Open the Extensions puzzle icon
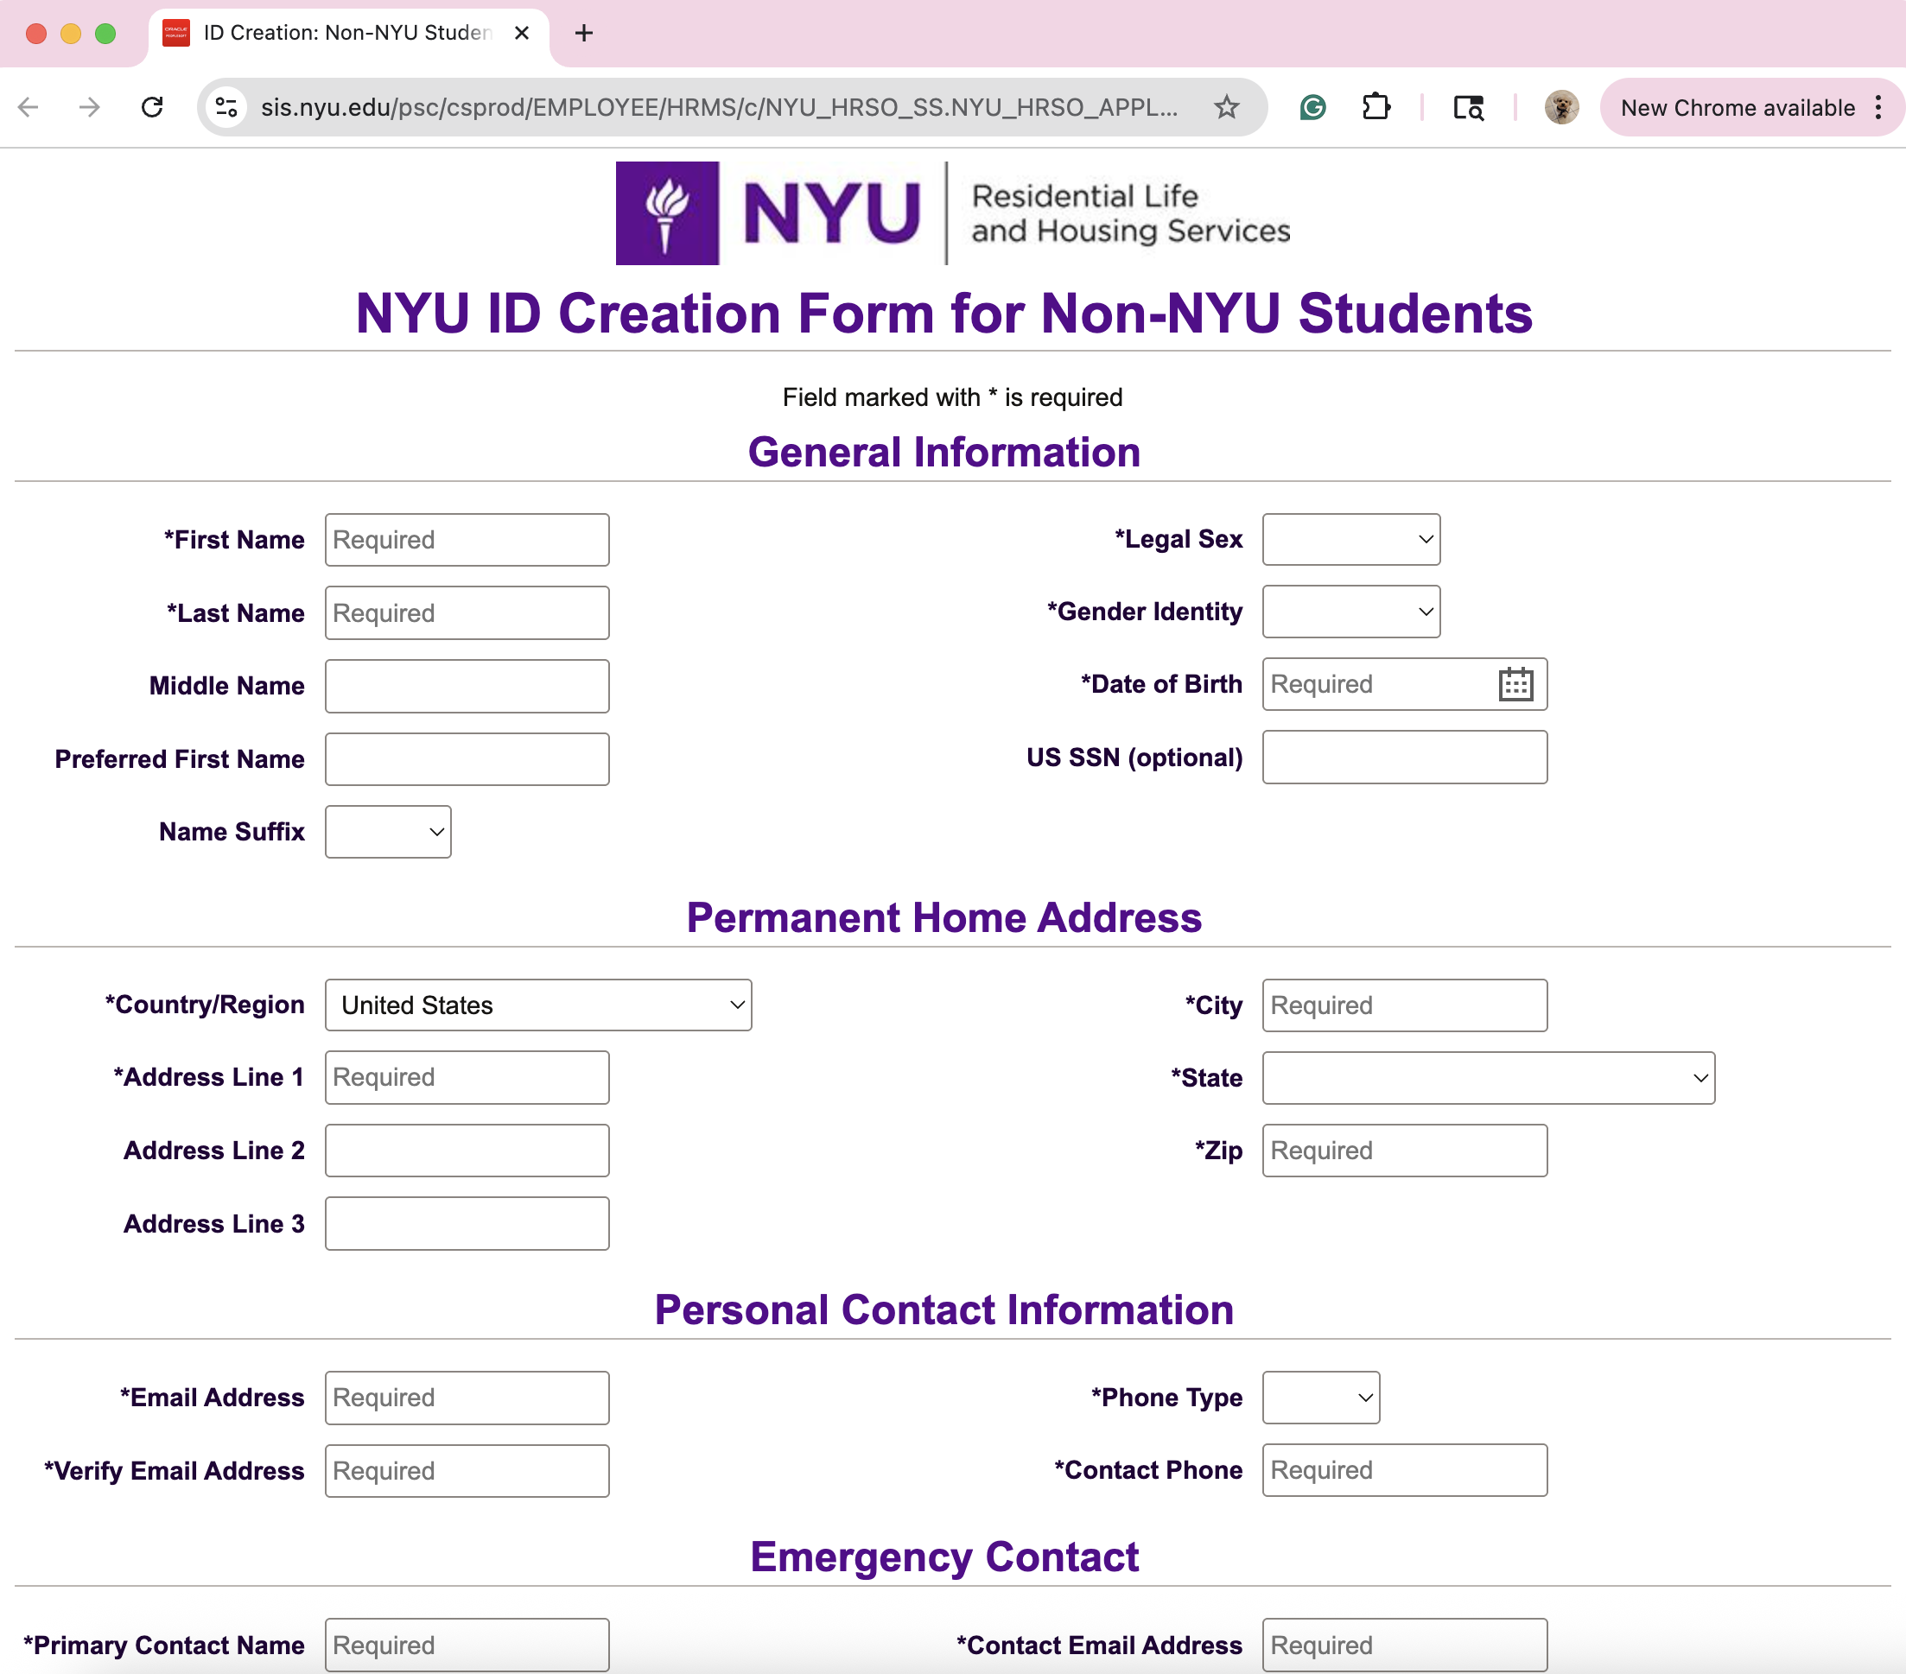The height and width of the screenshot is (1674, 1906). point(1375,107)
